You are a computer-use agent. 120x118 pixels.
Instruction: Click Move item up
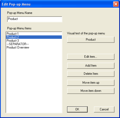coord(91,83)
